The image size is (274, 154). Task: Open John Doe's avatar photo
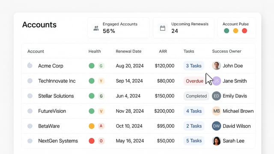tap(216, 65)
